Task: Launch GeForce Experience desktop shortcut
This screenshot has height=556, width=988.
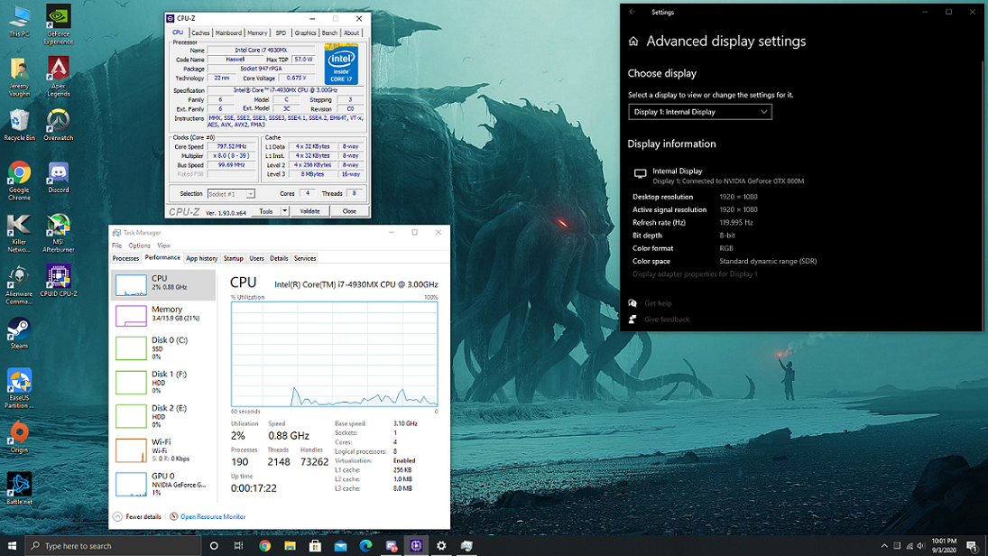Action: (x=59, y=25)
